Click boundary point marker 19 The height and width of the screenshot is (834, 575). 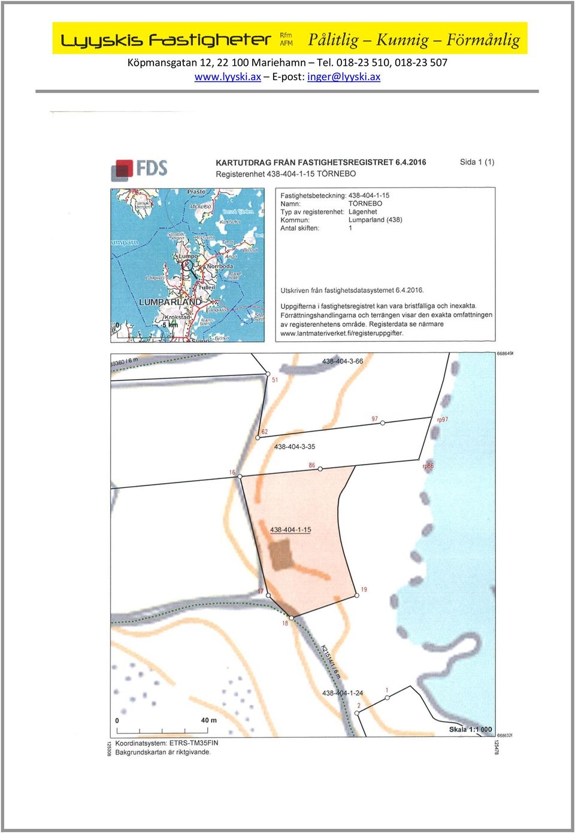[357, 595]
